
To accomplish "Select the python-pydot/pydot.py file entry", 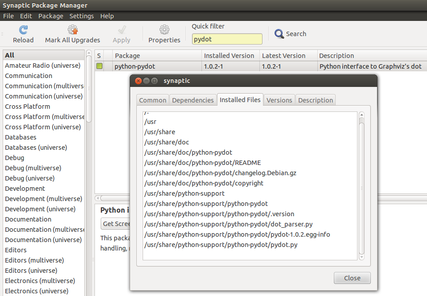I will (x=221, y=245).
